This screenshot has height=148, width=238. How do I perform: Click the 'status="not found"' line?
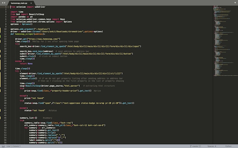(x=35, y=110)
